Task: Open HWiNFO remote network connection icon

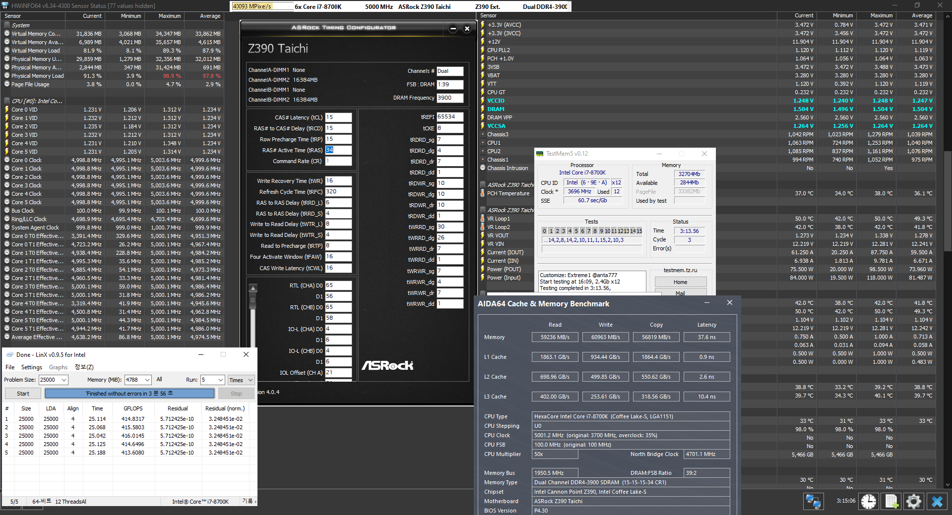Action: (x=813, y=501)
